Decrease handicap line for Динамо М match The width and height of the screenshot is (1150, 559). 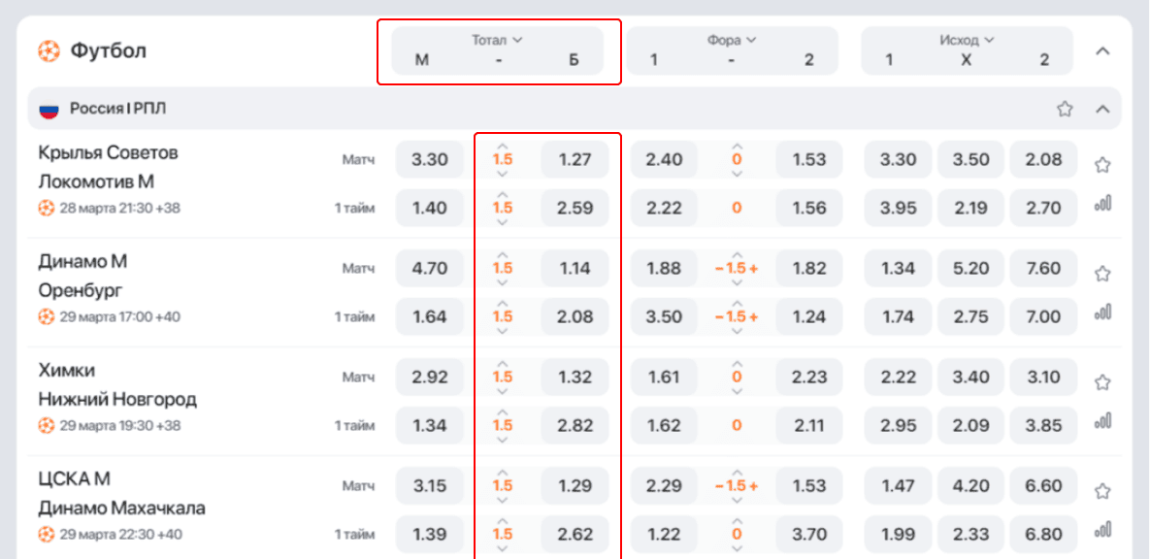pos(719,269)
